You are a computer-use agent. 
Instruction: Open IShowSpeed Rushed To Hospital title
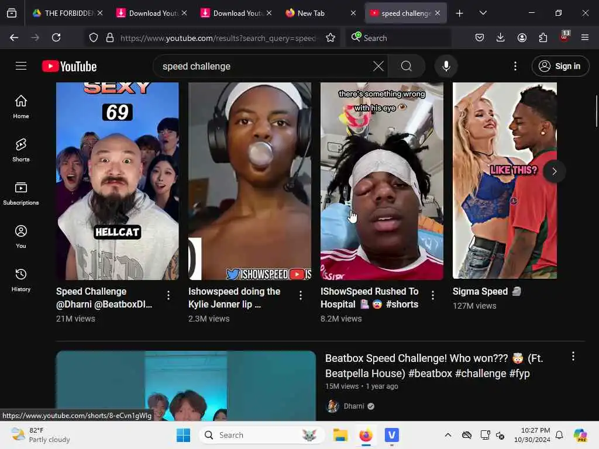point(370,298)
